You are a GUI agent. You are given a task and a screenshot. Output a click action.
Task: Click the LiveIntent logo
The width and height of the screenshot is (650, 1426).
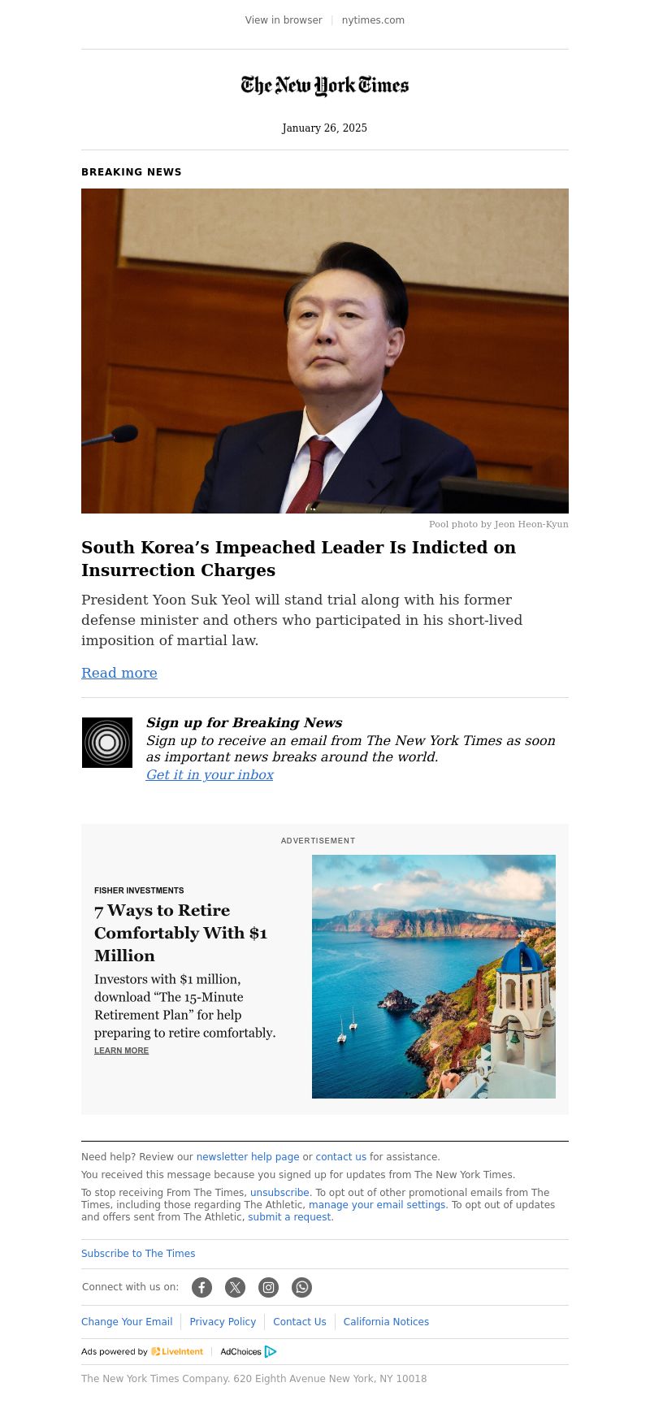tap(177, 1351)
